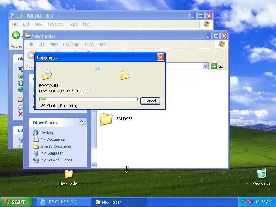The image size is (276, 207).
Task: Open View menu in UDF VOLUME window
Action: [39, 24]
